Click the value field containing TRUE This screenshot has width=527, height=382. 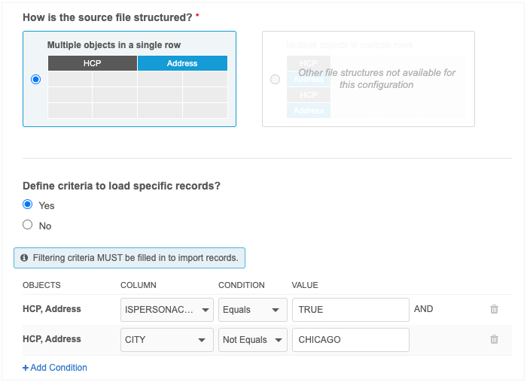click(x=350, y=309)
